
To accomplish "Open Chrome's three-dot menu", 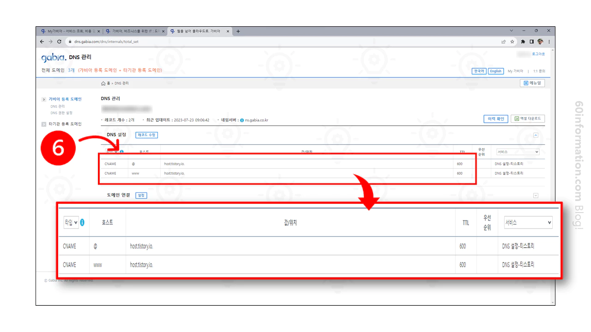I will click(x=549, y=41).
